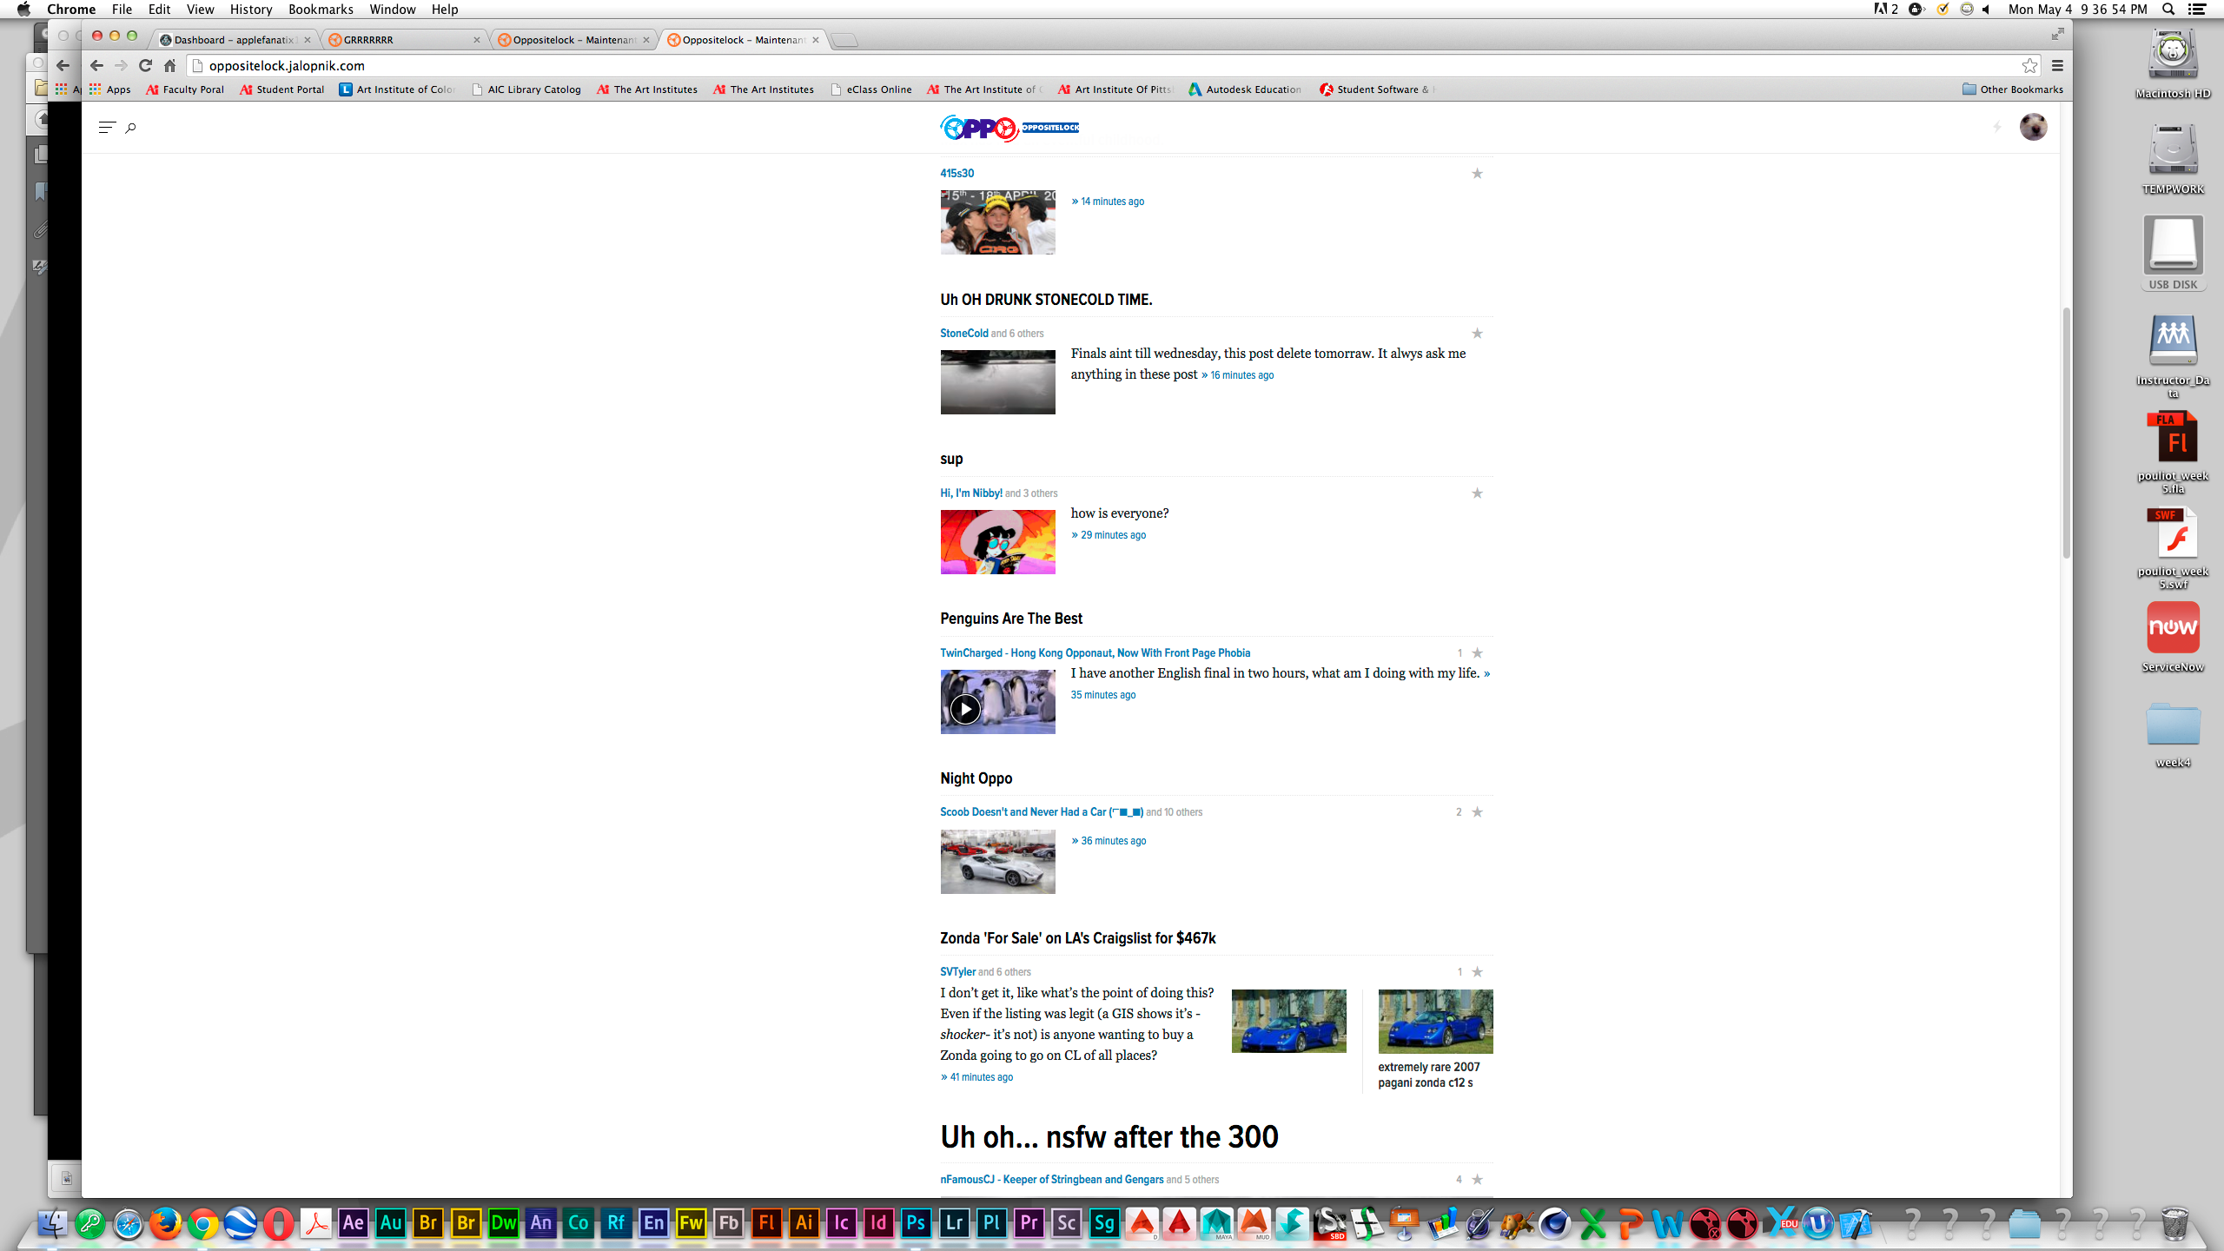2224x1251 pixels.
Task: Open the Kinja hamburger menu icon
Action: click(107, 128)
